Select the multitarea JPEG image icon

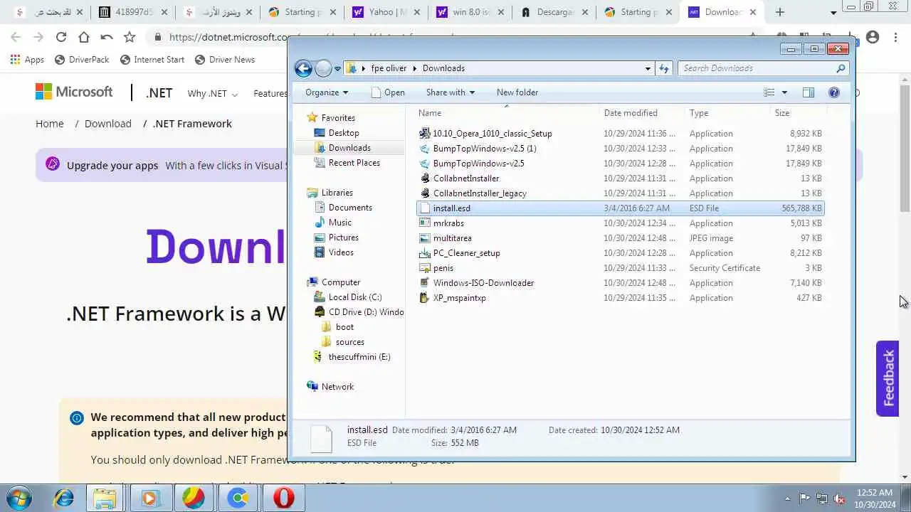(425, 238)
